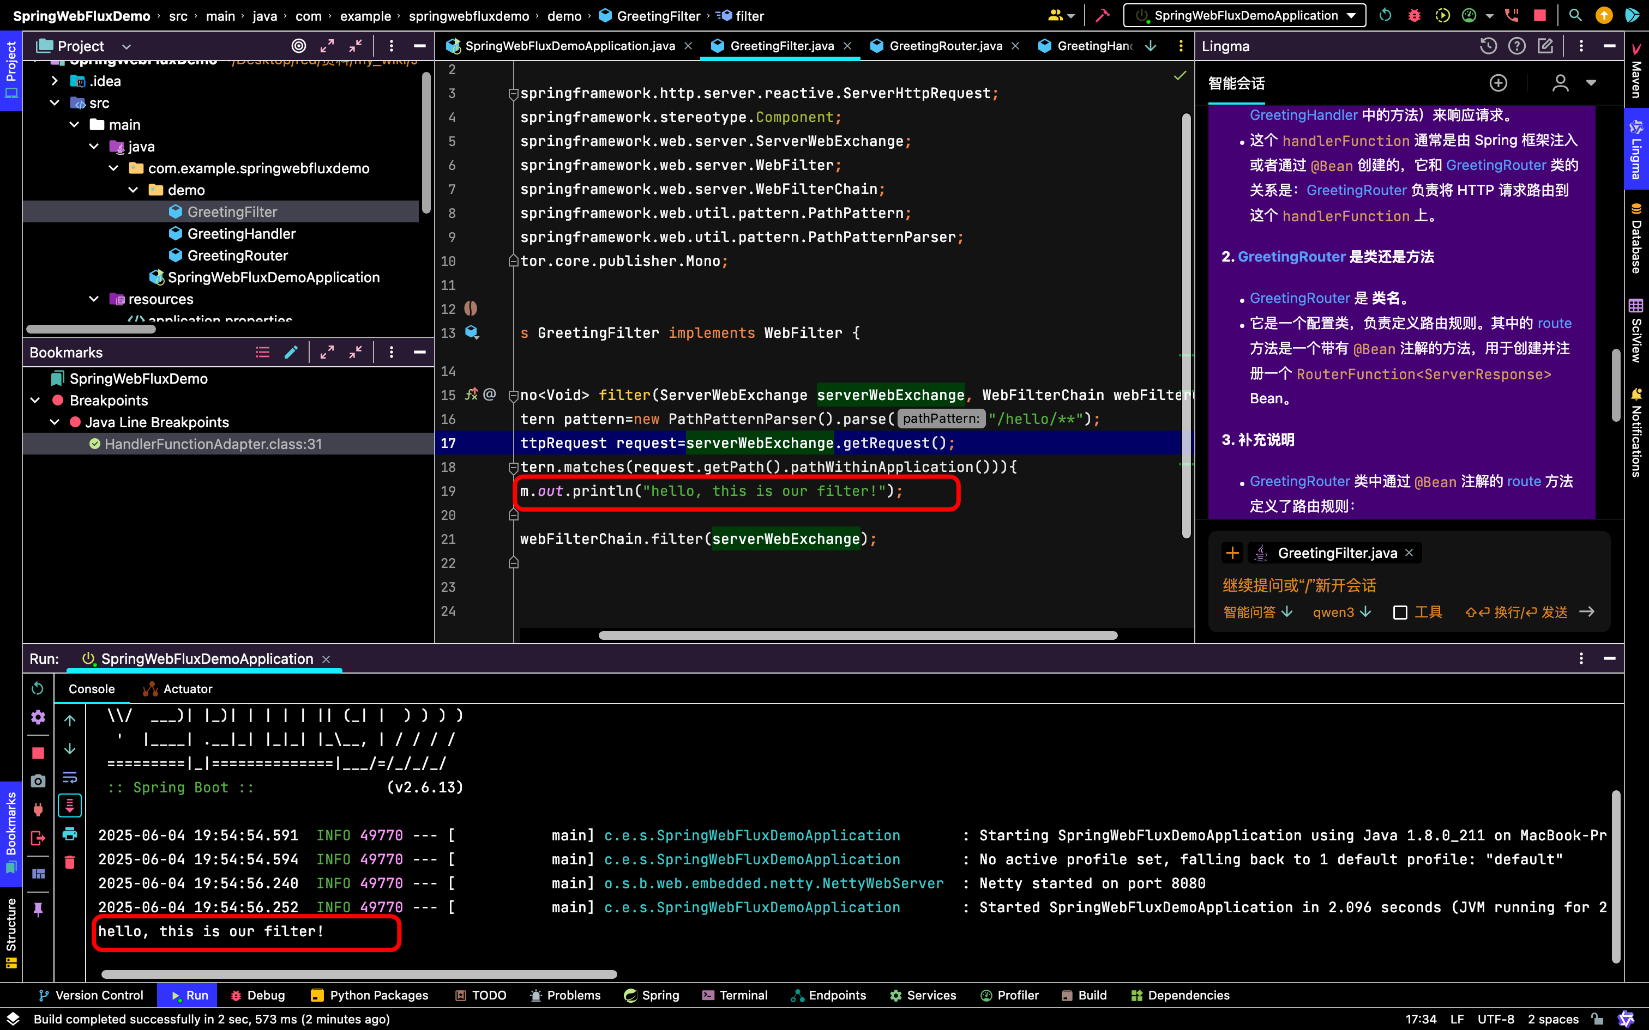Open Search Everywhere magnifier icon
The image size is (1649, 1030).
coord(1575,15)
